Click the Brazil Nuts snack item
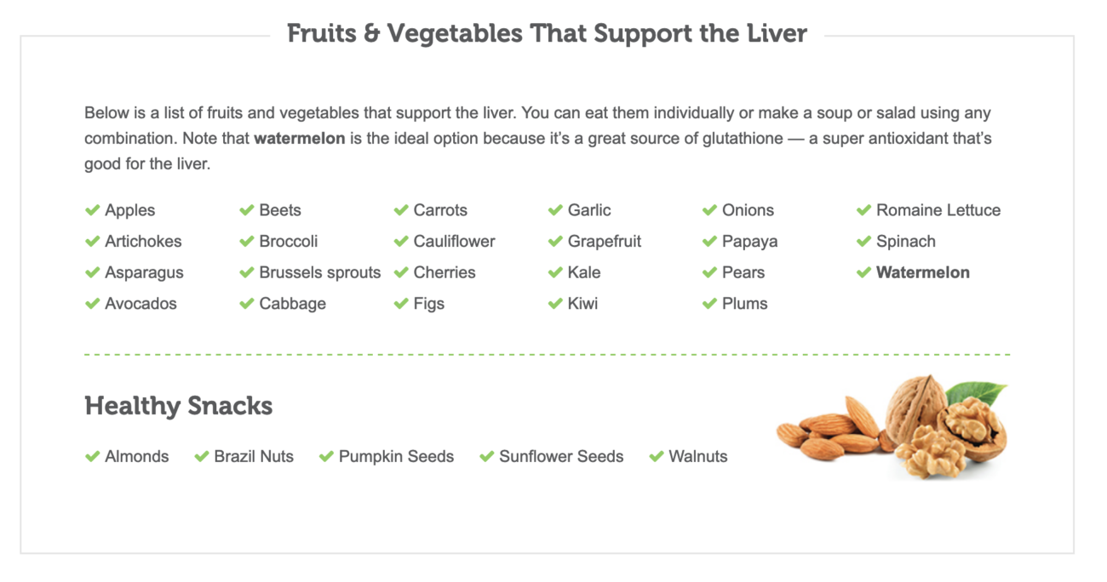Screen dimensions: 1107x582 253,457
